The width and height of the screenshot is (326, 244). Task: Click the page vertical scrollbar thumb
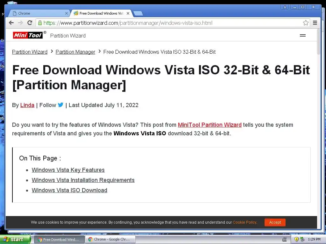[319, 42]
